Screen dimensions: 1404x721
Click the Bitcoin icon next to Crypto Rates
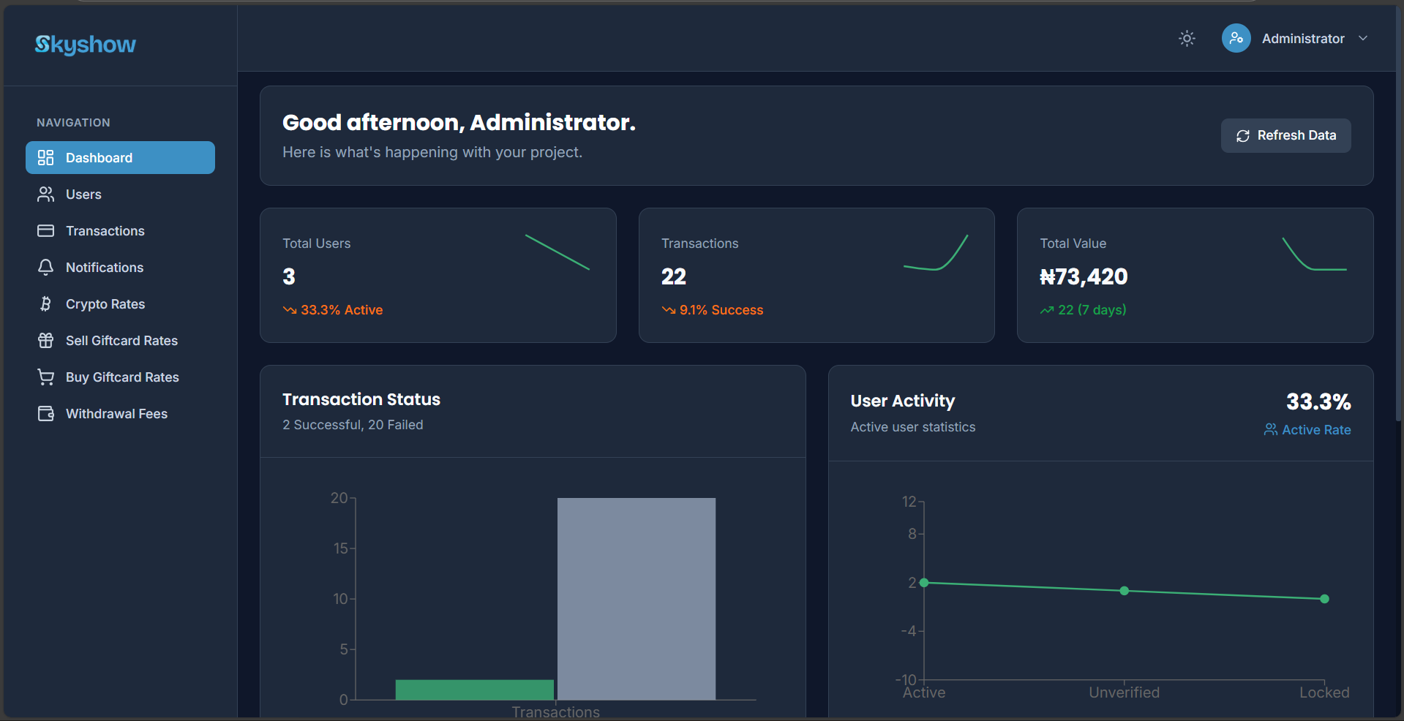click(45, 303)
